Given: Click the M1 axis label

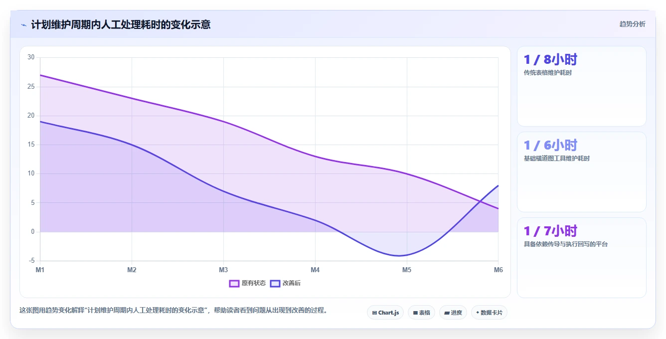Looking at the screenshot, I should [40, 270].
